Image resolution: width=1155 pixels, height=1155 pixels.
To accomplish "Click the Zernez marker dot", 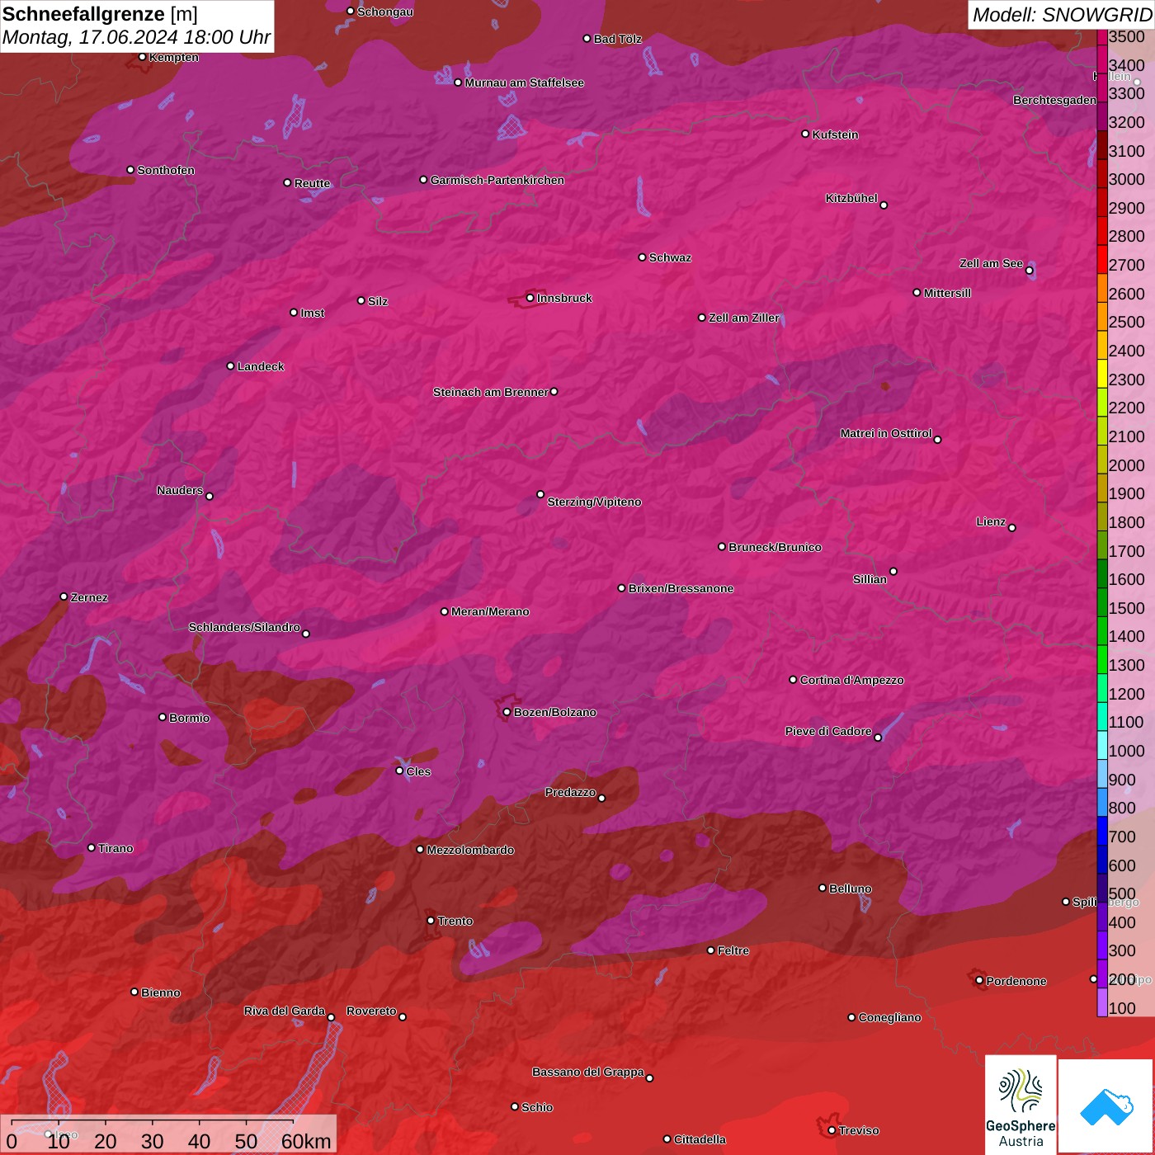I will [x=64, y=596].
